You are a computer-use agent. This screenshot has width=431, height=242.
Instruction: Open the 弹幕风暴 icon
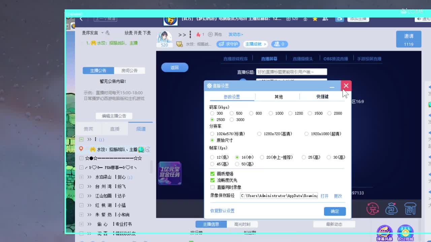pyautogui.click(x=385, y=233)
